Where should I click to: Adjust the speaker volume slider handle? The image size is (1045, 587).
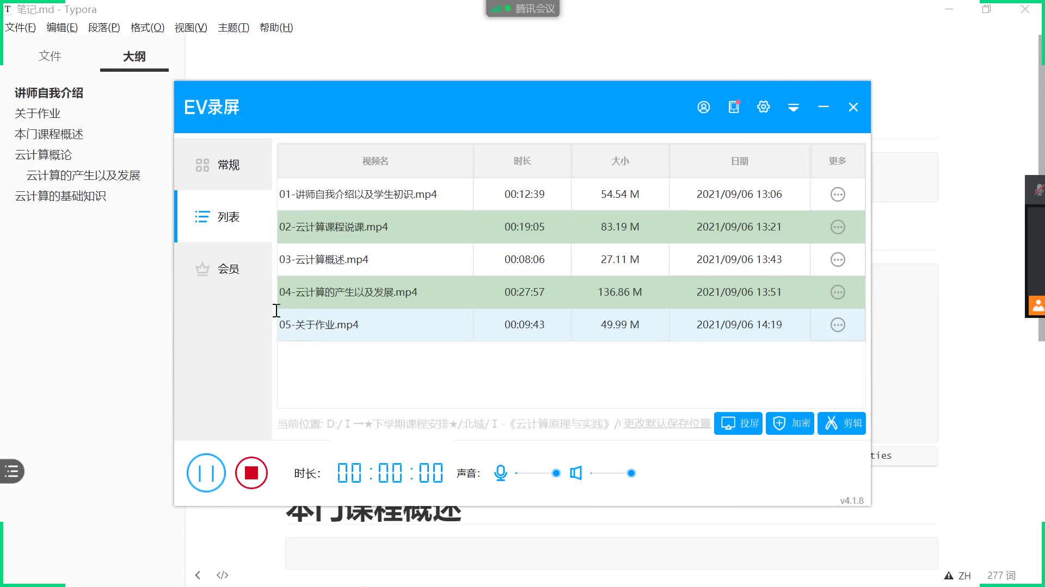coord(631,473)
